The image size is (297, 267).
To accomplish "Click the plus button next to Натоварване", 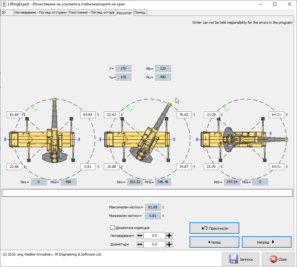I will coord(169,236).
